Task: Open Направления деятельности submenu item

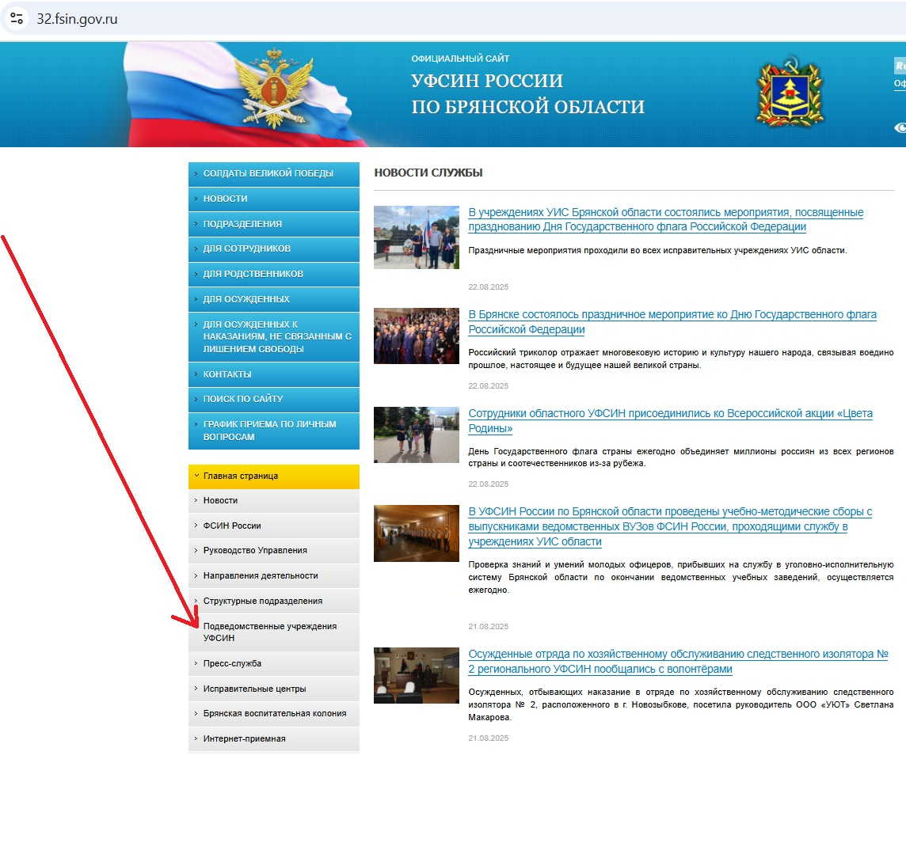Action: pyautogui.click(x=274, y=576)
